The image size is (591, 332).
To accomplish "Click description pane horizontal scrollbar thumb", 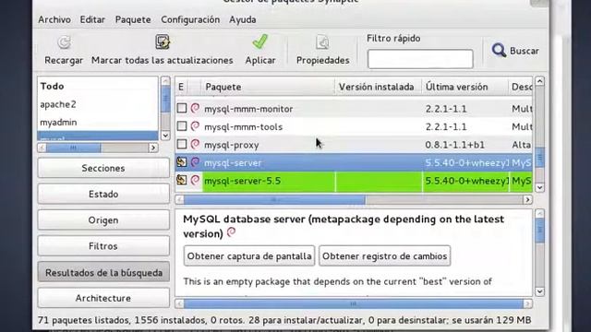I will coord(353,303).
